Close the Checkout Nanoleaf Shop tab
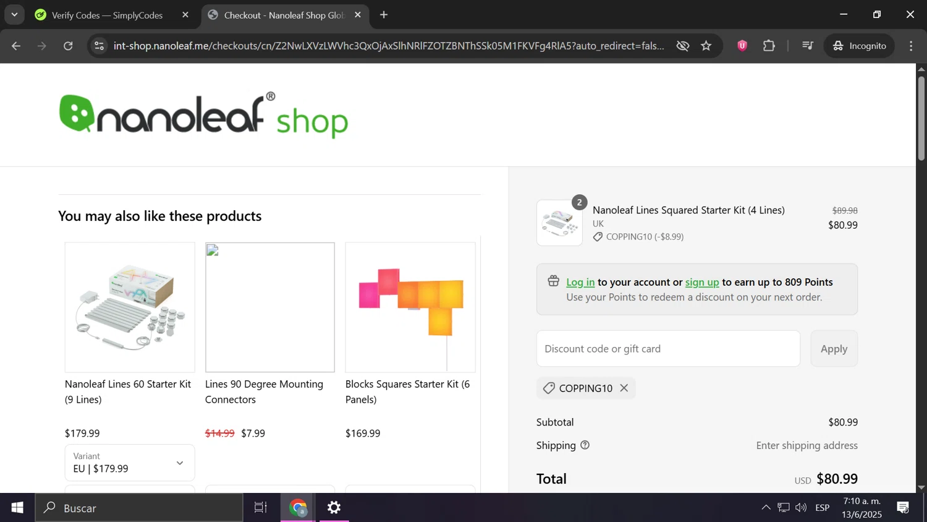Screen dimensions: 927x522 pos(358,15)
